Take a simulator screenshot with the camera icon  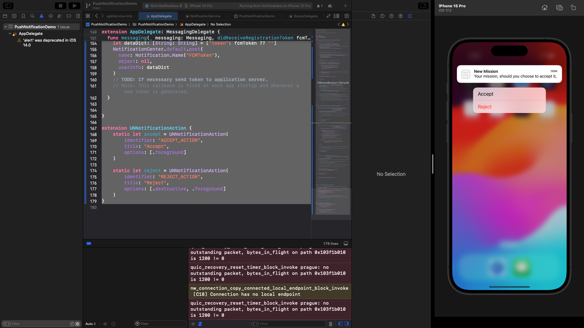tap(559, 8)
